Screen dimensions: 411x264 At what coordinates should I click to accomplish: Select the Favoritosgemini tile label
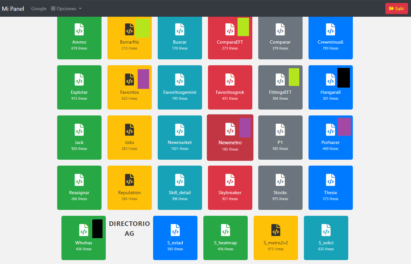tap(180, 92)
